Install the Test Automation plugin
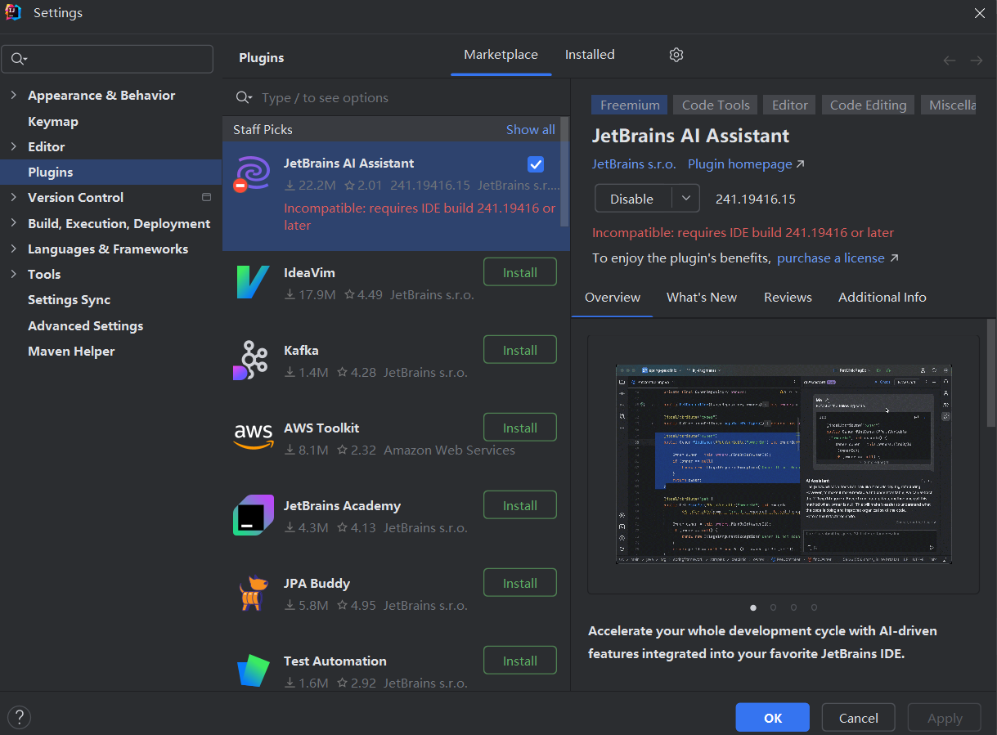The width and height of the screenshot is (997, 735). coord(519,661)
